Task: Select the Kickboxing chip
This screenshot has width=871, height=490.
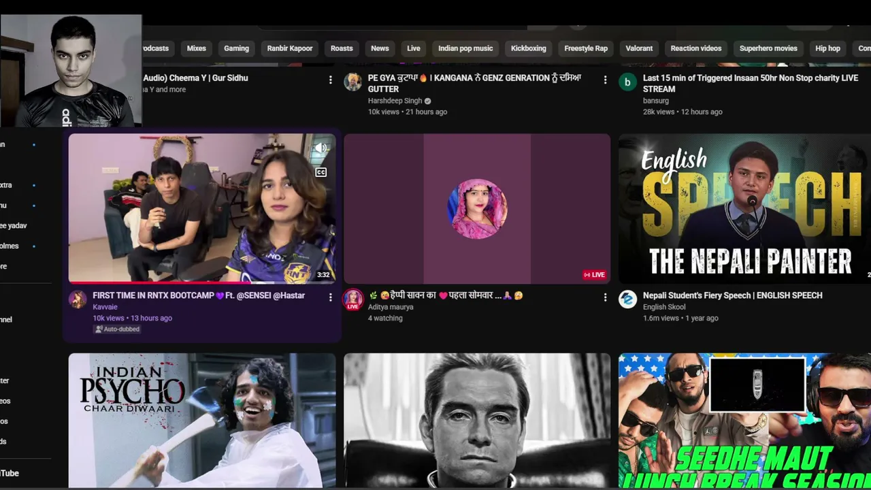Action: [x=529, y=48]
